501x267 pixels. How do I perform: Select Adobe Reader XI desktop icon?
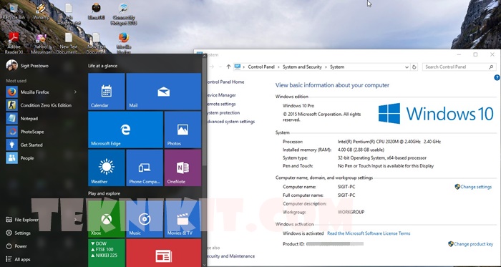pos(14,43)
